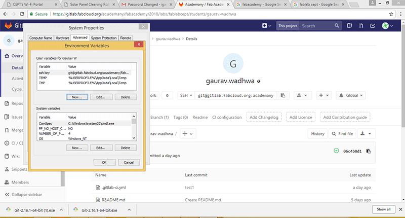Click Add Contribution guide button
The width and height of the screenshot is (405, 218).
[x=345, y=117]
